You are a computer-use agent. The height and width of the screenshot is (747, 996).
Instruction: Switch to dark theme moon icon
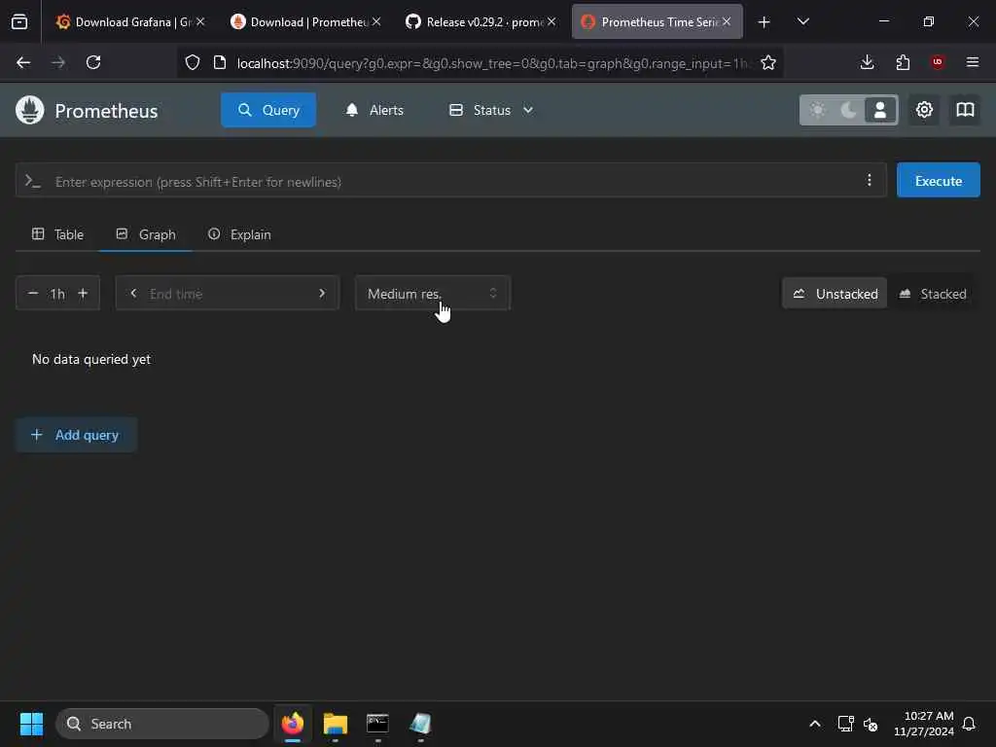[x=848, y=110]
